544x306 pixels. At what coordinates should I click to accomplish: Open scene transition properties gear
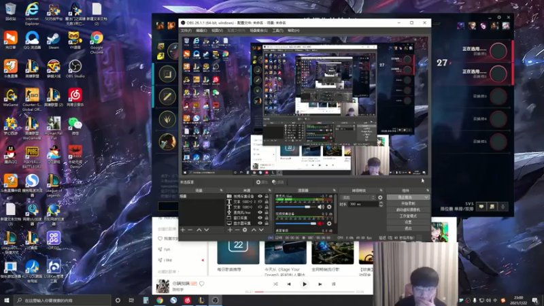[380, 197]
